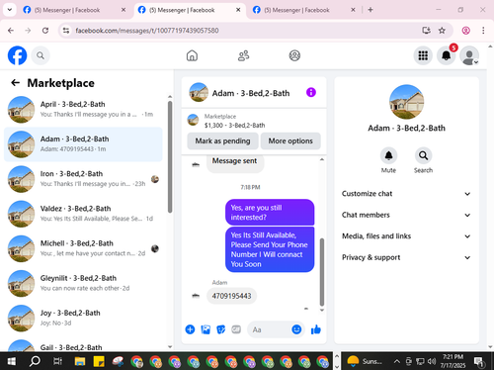Click the browser address bar URL

[x=147, y=31]
